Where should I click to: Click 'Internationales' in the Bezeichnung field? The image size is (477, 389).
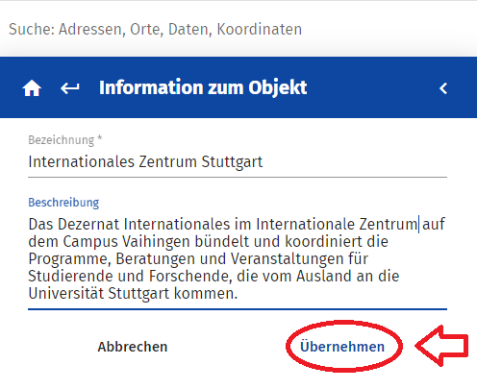click(x=81, y=162)
